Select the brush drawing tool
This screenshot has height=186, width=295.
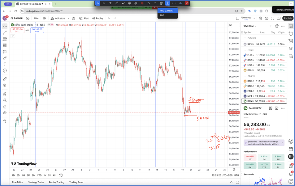tap(5, 58)
